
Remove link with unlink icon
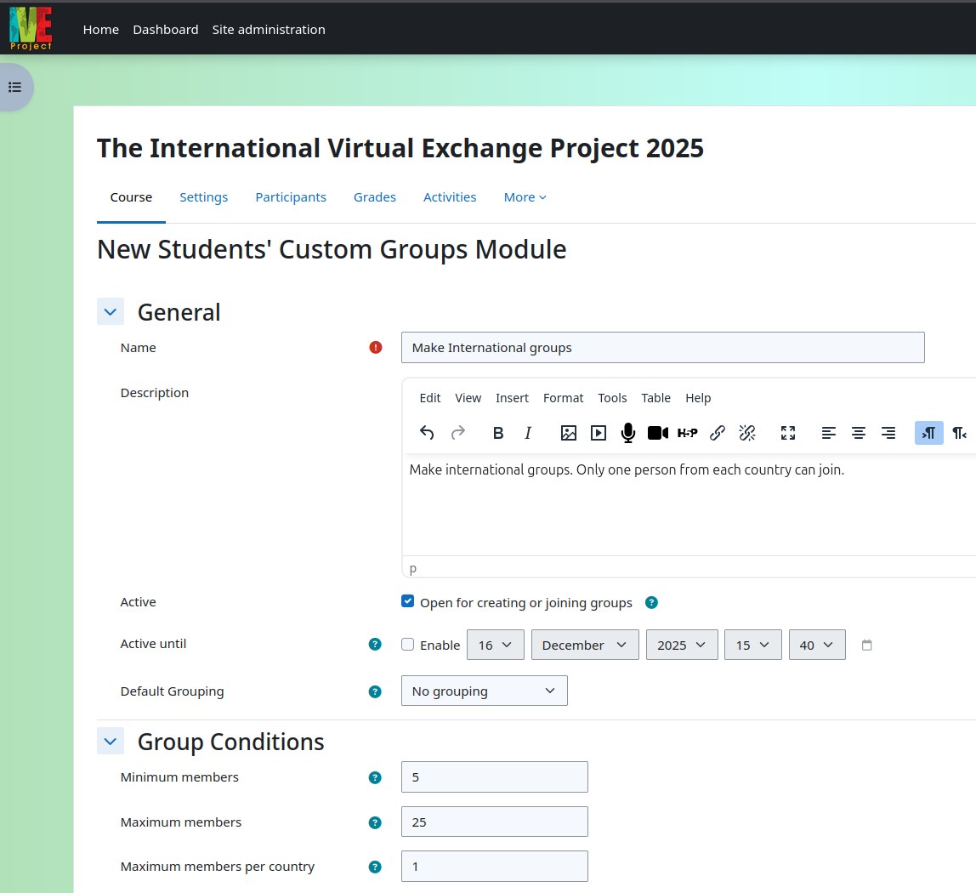tap(747, 433)
